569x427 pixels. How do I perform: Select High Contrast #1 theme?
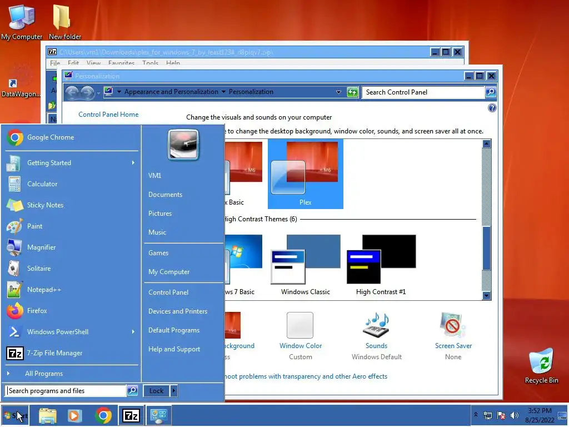pyautogui.click(x=381, y=265)
